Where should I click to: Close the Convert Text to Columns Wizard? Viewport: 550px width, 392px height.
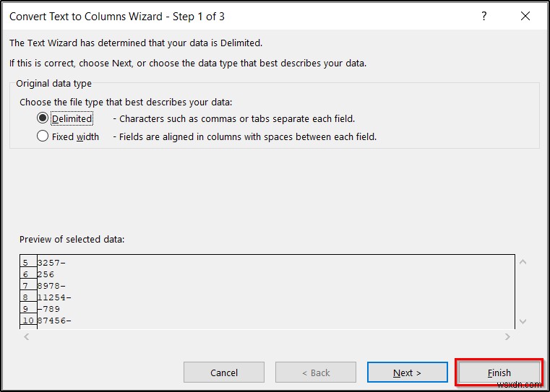pos(525,16)
